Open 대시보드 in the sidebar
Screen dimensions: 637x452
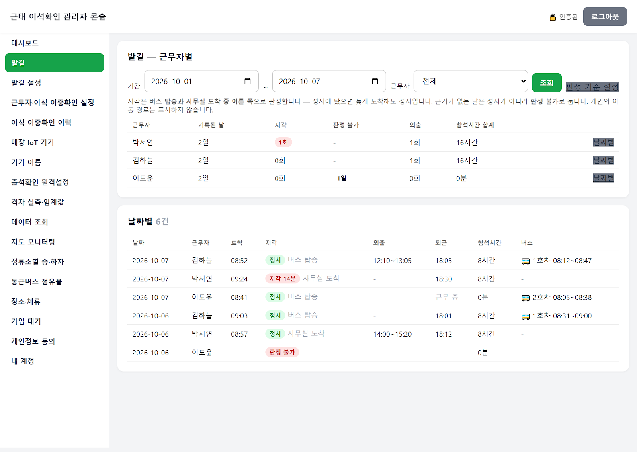pyautogui.click(x=55, y=43)
